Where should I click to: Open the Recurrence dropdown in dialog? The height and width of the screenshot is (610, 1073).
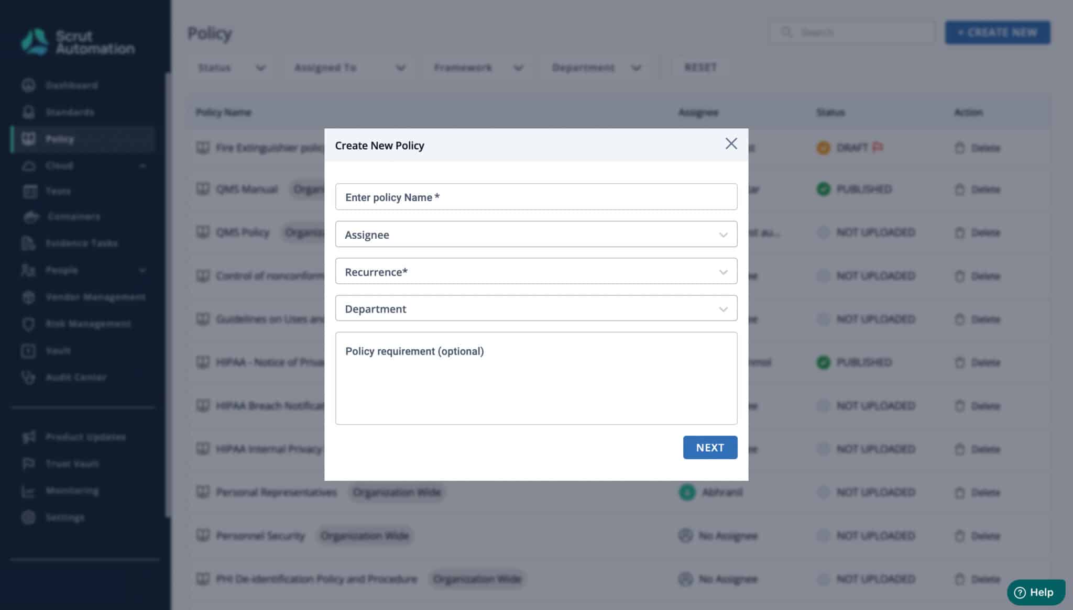[536, 272]
